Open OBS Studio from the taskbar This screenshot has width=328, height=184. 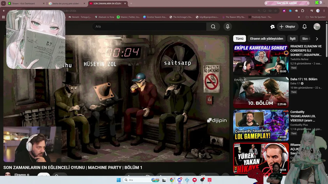click(202, 180)
